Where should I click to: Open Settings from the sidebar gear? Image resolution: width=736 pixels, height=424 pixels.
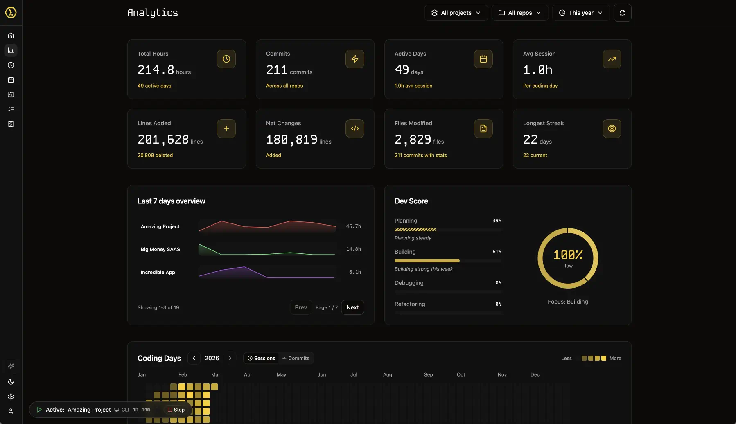pos(11,396)
